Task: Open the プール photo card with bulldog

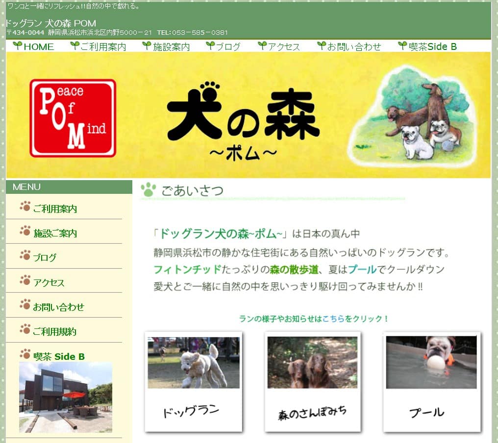Action: [431, 382]
